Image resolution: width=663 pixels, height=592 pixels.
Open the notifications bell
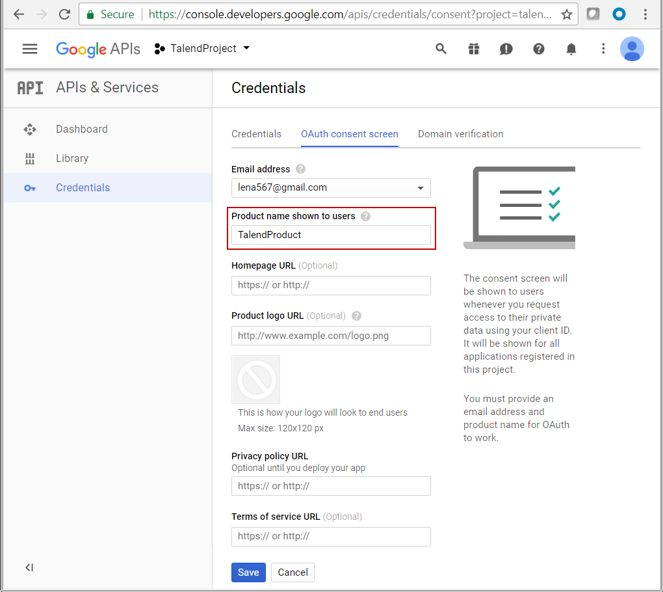571,49
